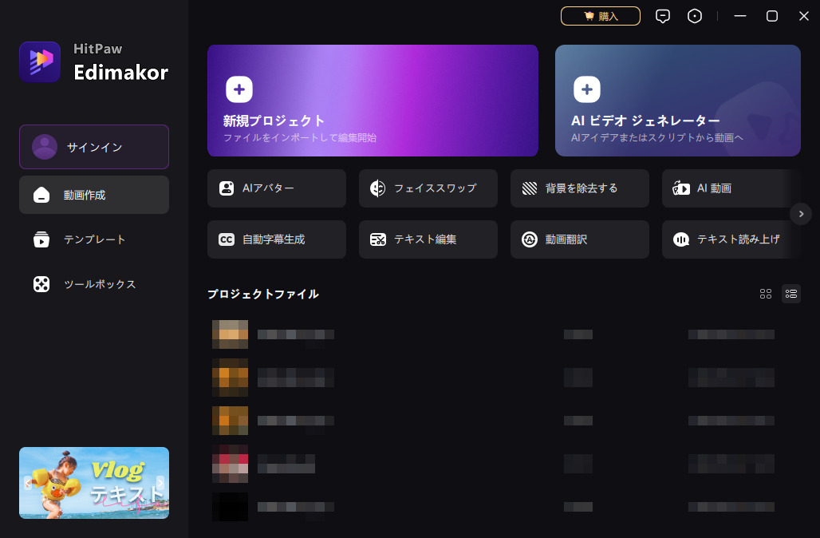Start 自動字幕生成 subtitle generation
Viewport: 820px width, 538px height.
pyautogui.click(x=276, y=239)
